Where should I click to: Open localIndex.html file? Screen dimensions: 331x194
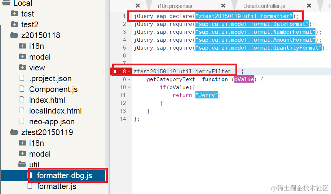tap(55, 111)
